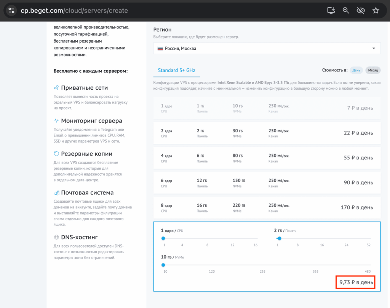This screenshot has height=308, width=390.
Task: Switch pricing display to День
Action: [x=356, y=70]
